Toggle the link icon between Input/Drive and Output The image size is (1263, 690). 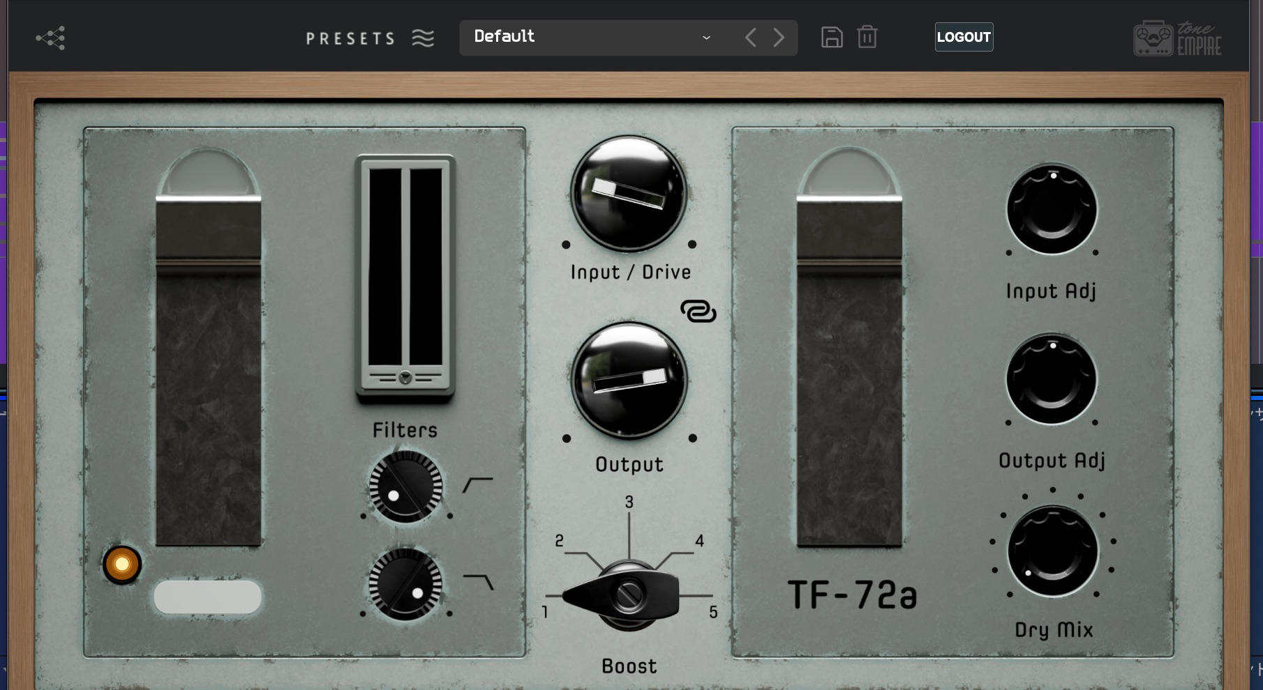pos(699,312)
